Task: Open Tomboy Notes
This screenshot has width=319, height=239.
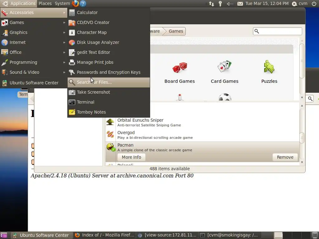Action: [x=109, y=112]
